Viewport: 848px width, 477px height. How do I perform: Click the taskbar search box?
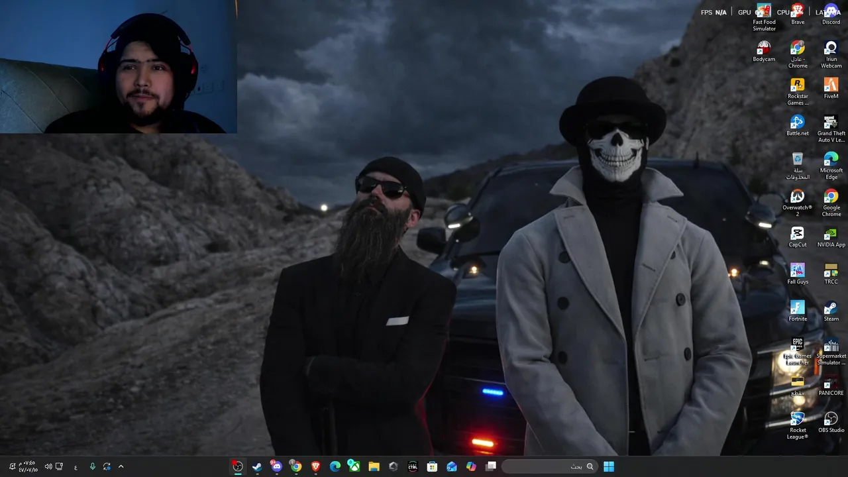(x=549, y=466)
